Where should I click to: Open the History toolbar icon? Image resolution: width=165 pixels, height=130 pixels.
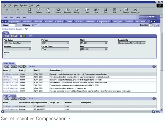click(x=77, y=10)
